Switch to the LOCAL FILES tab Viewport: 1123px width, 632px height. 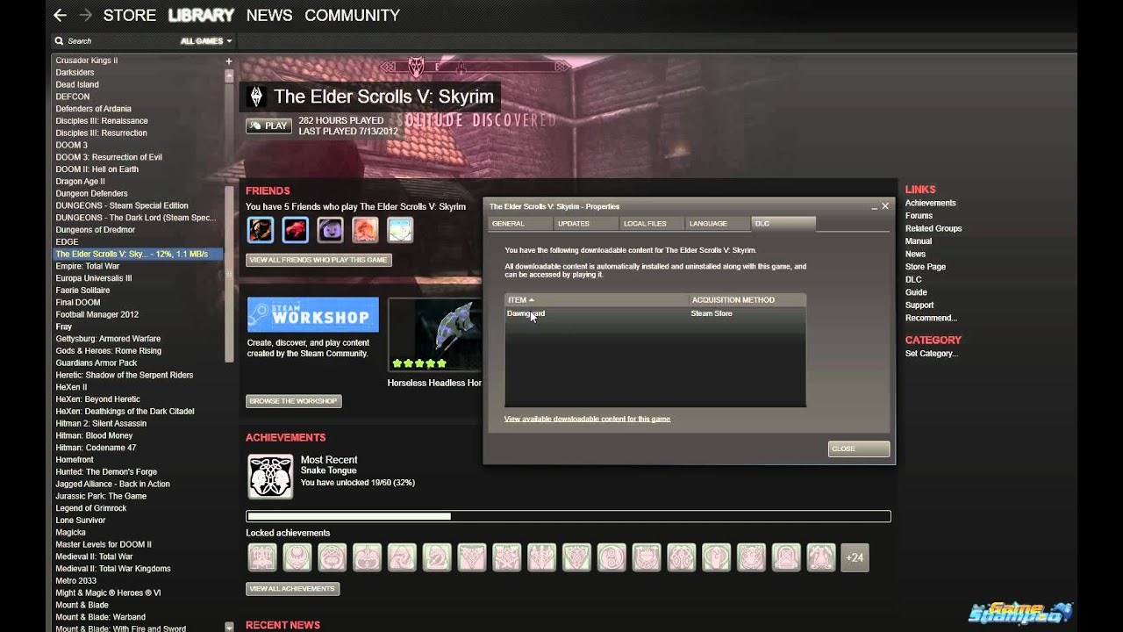(x=652, y=224)
